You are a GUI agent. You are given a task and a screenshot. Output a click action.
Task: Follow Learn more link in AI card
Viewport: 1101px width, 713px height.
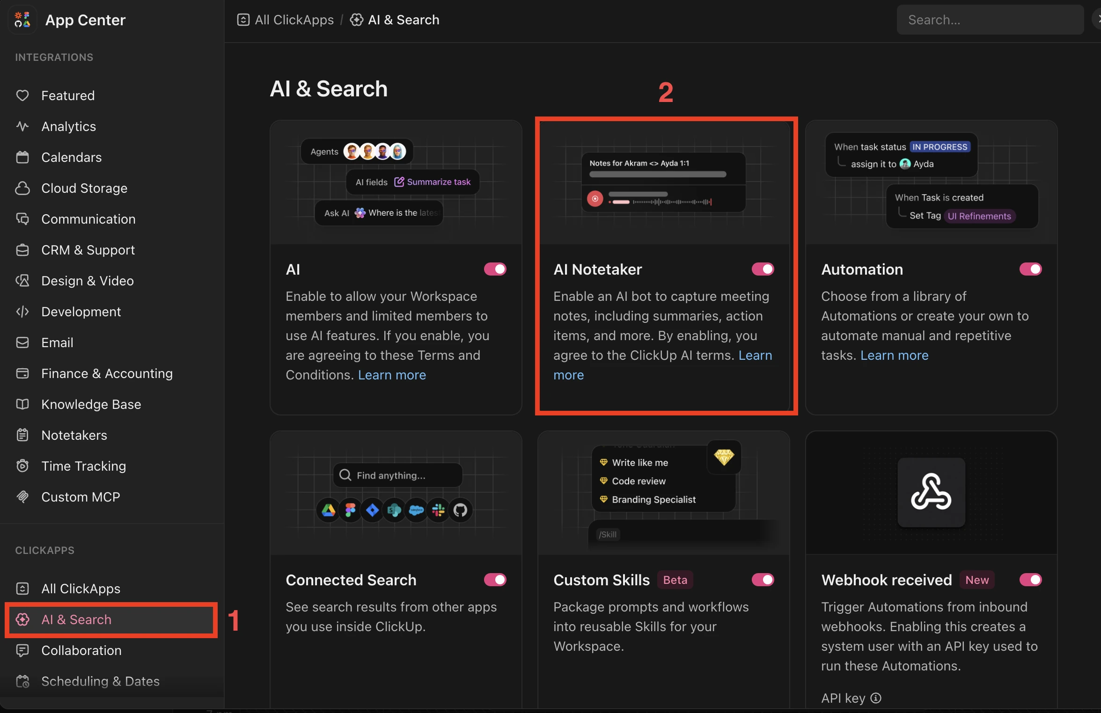pos(392,375)
